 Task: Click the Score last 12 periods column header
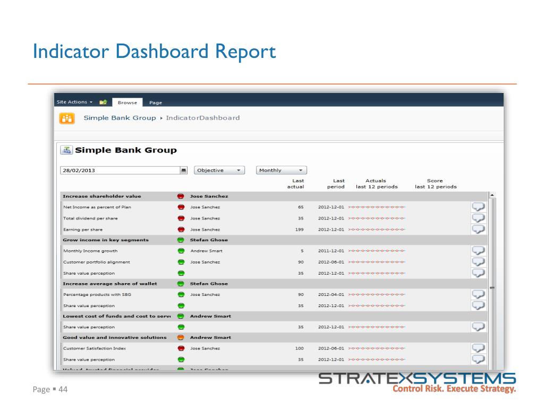click(x=436, y=184)
